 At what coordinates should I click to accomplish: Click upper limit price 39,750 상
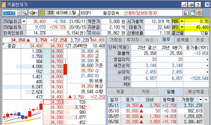[90, 70]
